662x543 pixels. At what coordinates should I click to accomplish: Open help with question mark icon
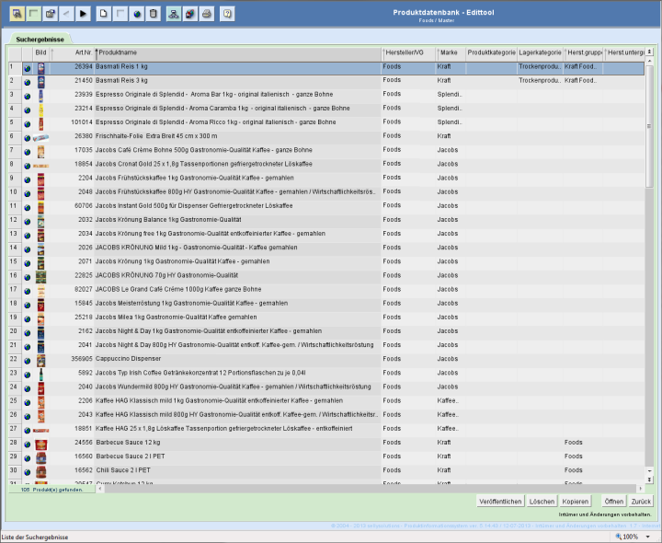click(227, 14)
